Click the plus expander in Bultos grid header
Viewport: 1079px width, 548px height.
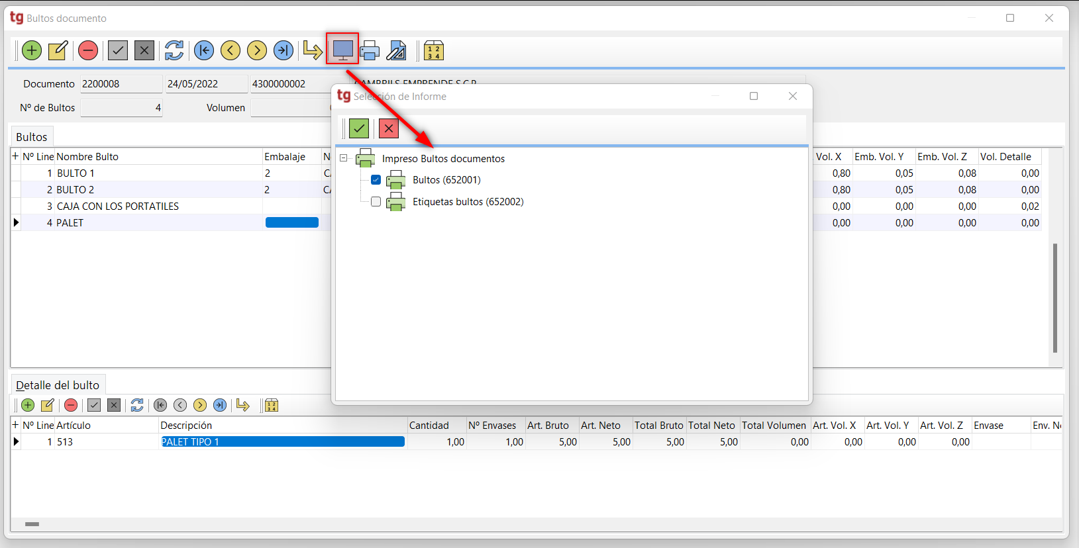coord(15,156)
